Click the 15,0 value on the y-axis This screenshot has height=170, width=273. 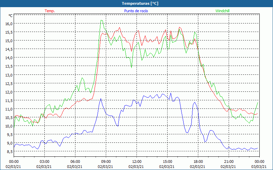(9, 41)
